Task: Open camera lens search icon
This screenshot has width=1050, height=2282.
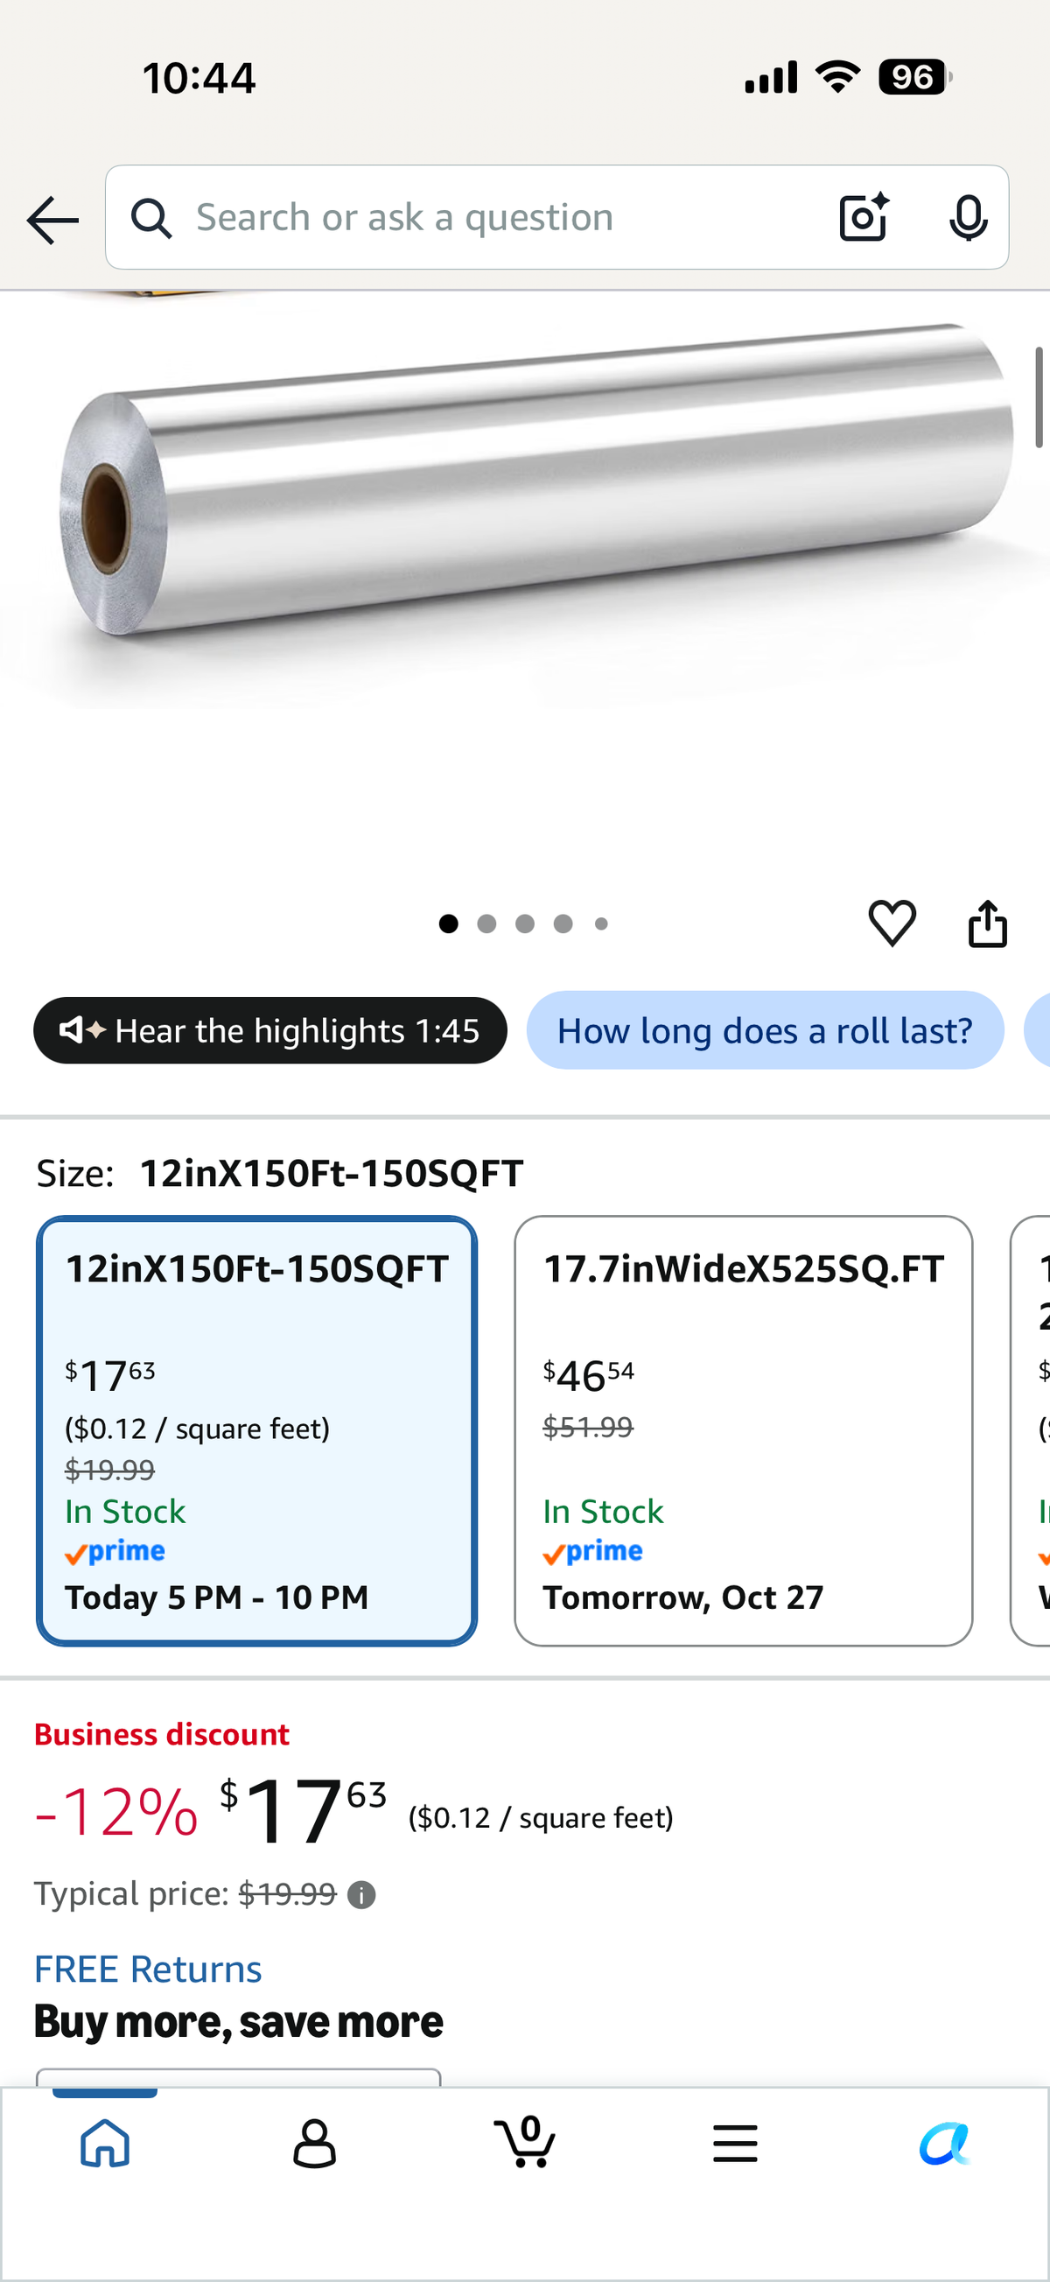Action: click(x=864, y=217)
